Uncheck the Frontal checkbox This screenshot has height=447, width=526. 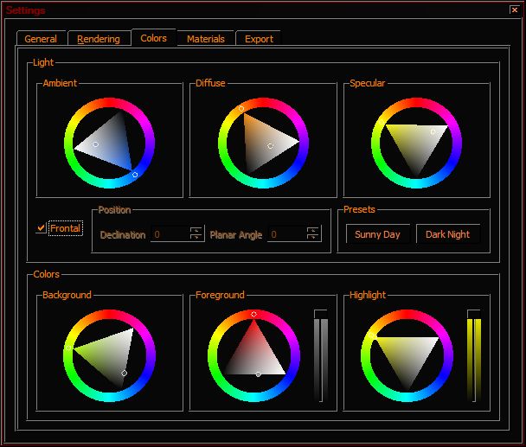[x=41, y=228]
